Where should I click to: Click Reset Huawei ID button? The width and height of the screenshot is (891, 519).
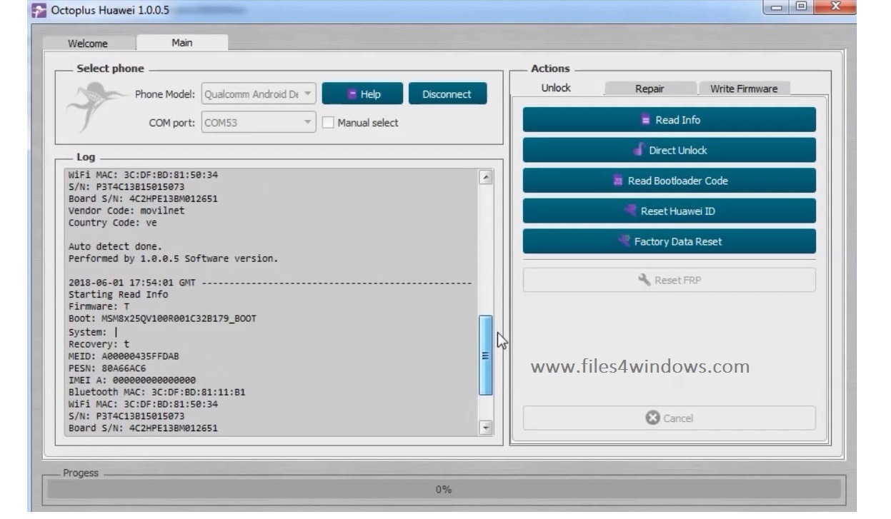pyautogui.click(x=670, y=211)
